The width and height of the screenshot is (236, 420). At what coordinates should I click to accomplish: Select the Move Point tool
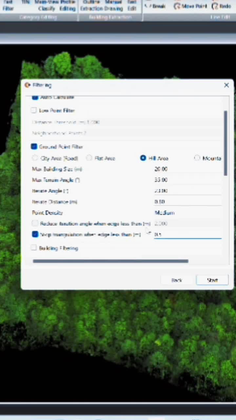(x=191, y=6)
